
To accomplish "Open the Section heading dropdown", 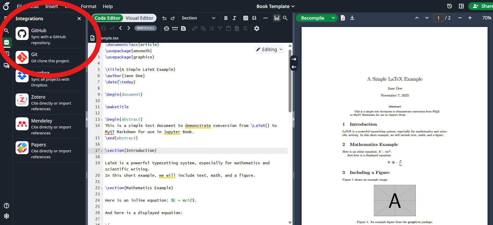I will [198, 18].
